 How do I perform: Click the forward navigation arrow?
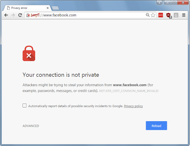click(x=13, y=15)
